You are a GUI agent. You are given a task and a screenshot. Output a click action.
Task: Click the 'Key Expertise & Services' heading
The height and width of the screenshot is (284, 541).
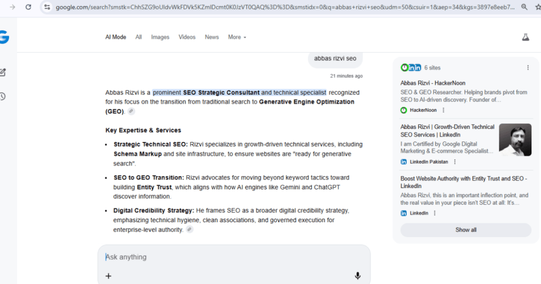pyautogui.click(x=143, y=130)
